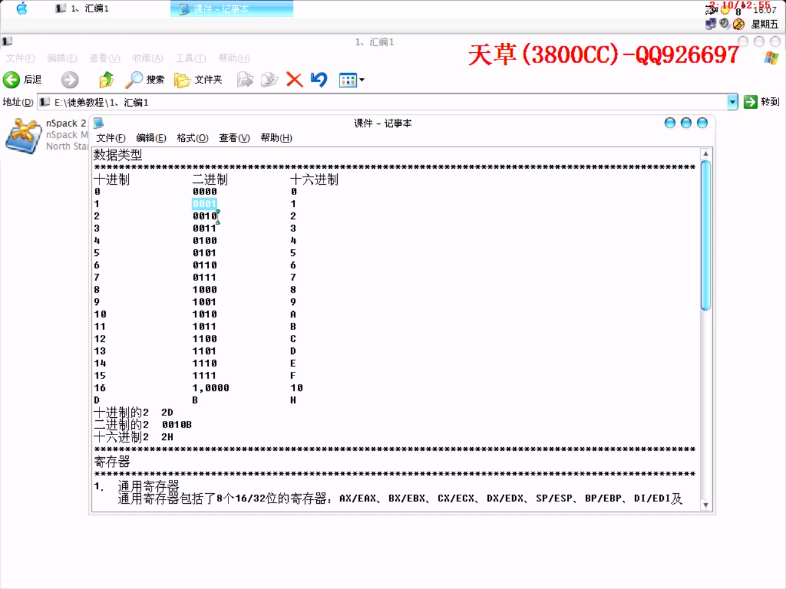Click Notepad scrollbar up arrow
This screenshot has height=589, width=786.
(706, 154)
